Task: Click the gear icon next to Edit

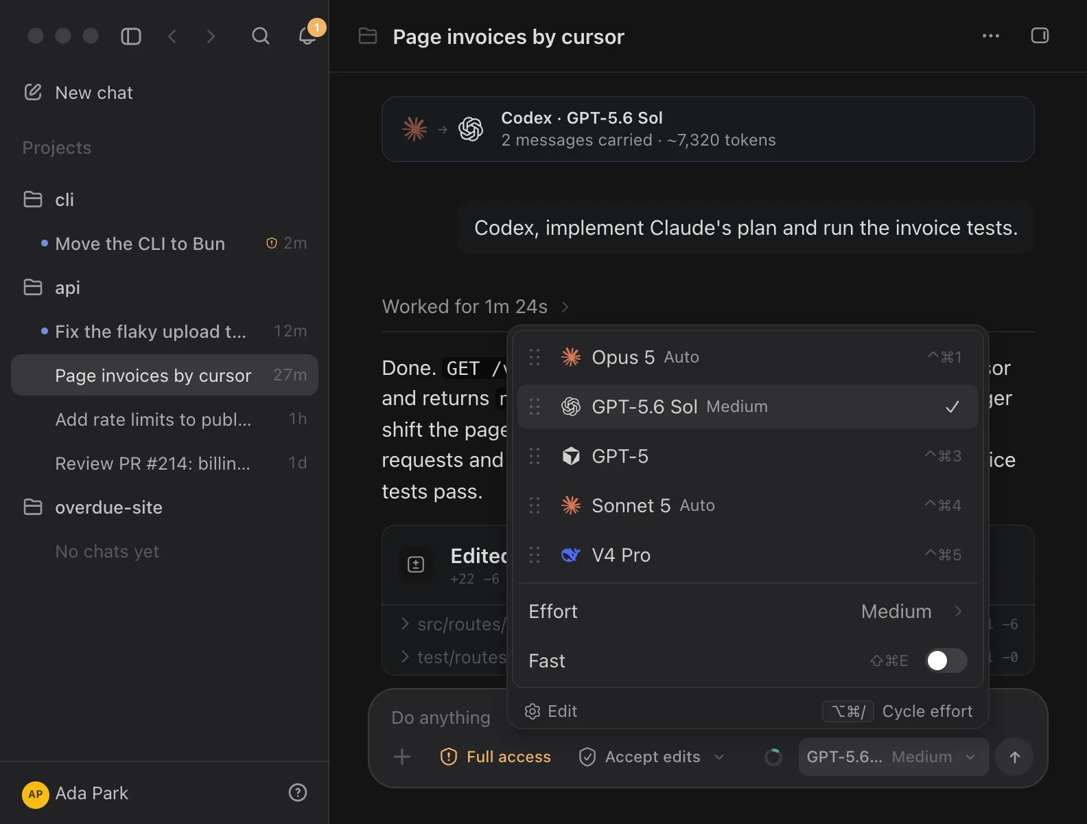Action: 533,711
